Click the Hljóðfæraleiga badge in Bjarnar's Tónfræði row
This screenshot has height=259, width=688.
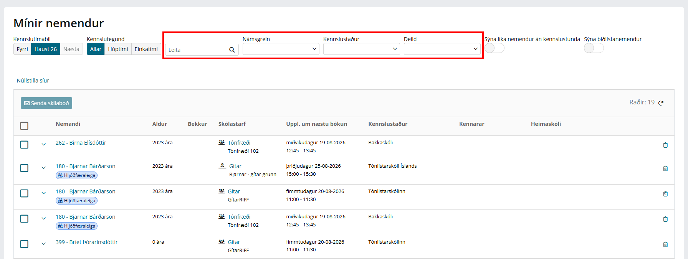click(x=76, y=226)
